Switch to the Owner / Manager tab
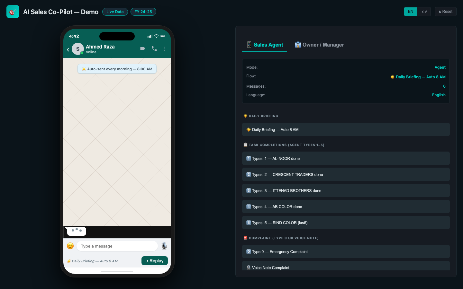This screenshot has height=289, width=463. (x=319, y=45)
